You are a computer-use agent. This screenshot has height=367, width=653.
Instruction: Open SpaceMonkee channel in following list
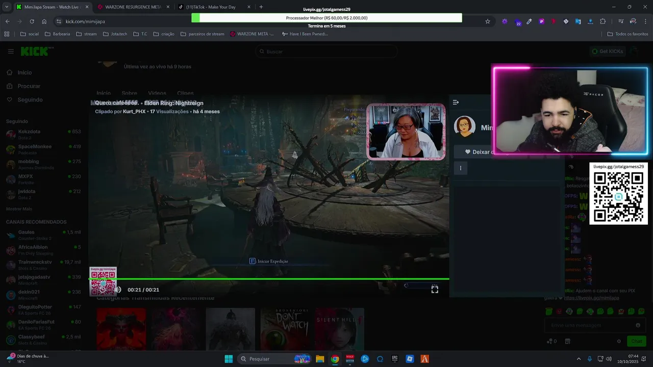[x=43, y=149]
